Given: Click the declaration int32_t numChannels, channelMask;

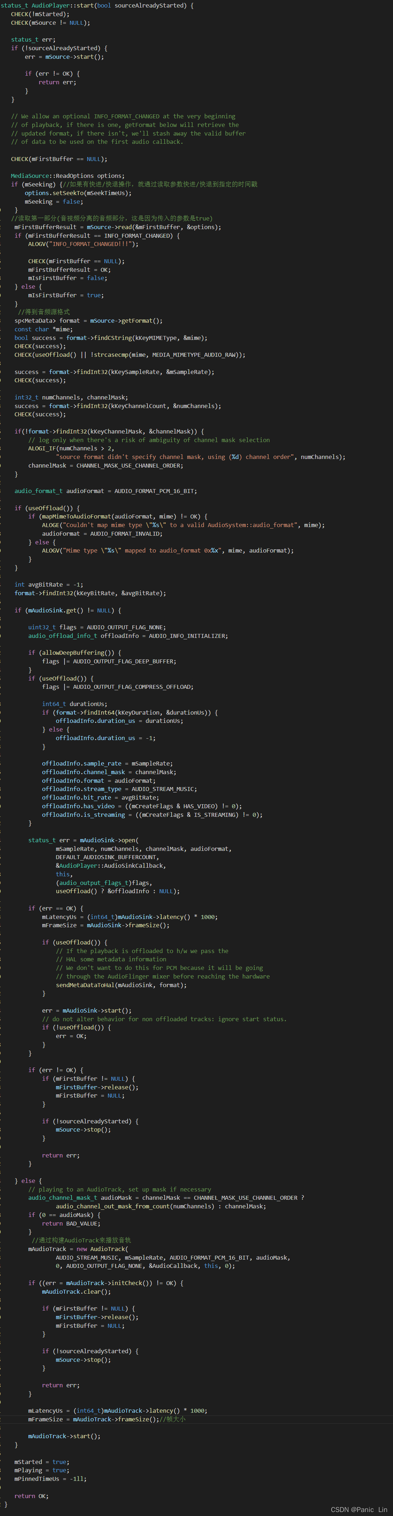Looking at the screenshot, I should click(71, 398).
